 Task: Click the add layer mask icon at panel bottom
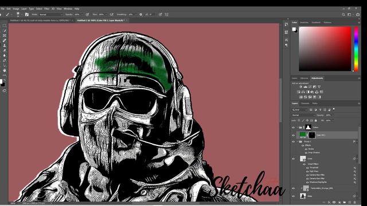click(x=334, y=202)
